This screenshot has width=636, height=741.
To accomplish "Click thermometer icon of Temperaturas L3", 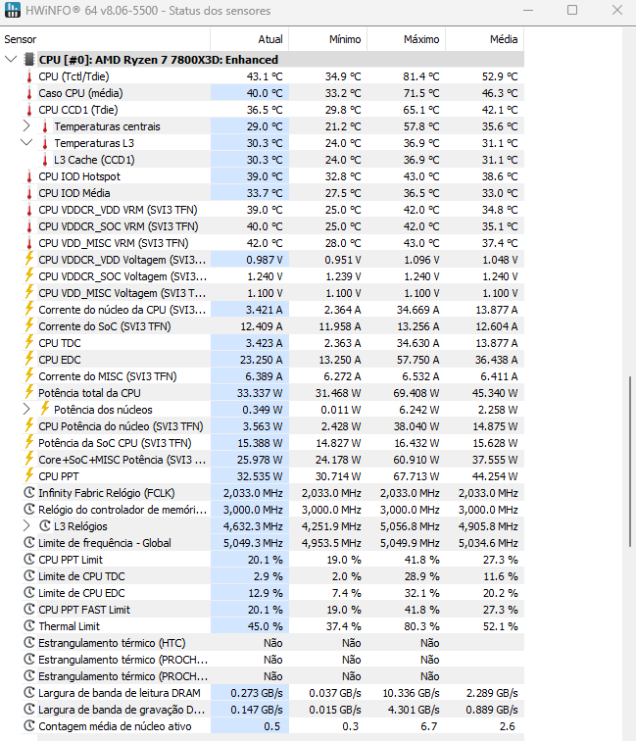I will point(45,143).
